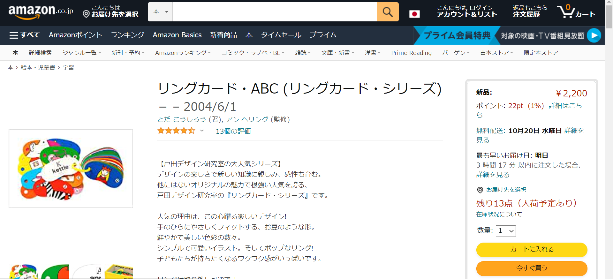Focus the search text field
Screen dimensions: 613x279
[x=275, y=12]
